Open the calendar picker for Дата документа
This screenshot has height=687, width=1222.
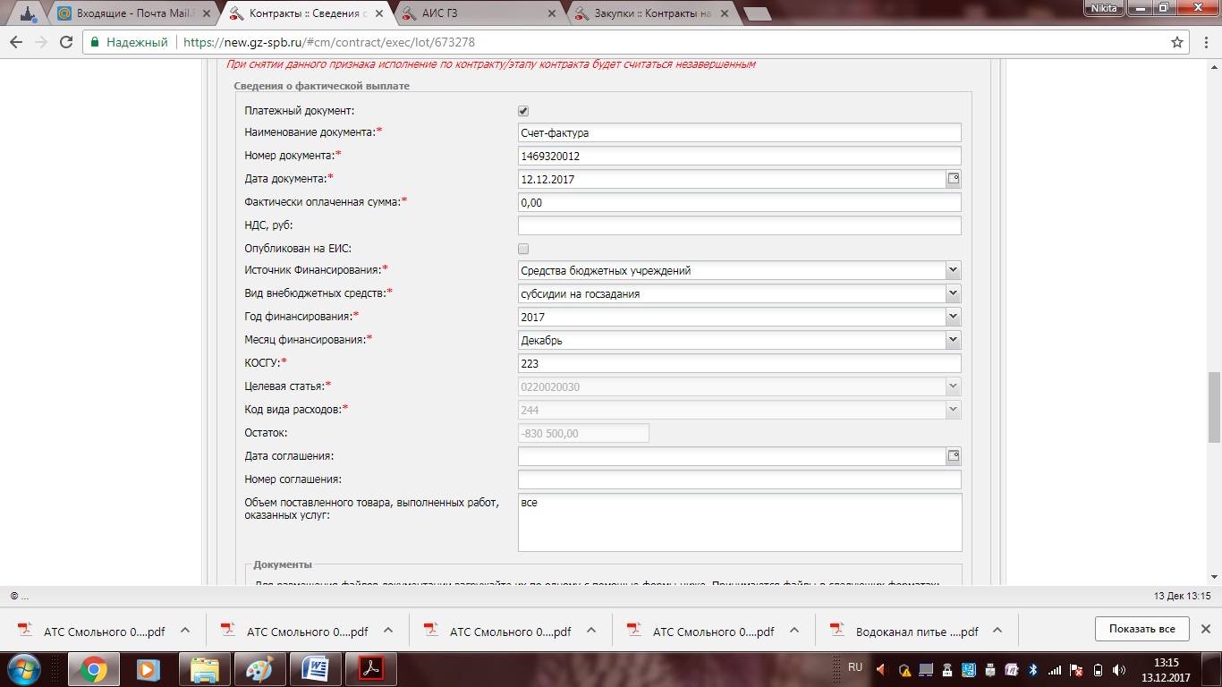(x=954, y=179)
